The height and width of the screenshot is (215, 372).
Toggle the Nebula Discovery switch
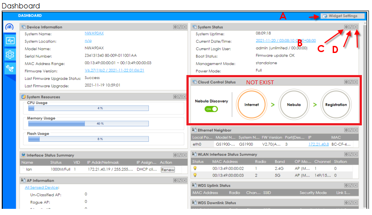pos(211,109)
